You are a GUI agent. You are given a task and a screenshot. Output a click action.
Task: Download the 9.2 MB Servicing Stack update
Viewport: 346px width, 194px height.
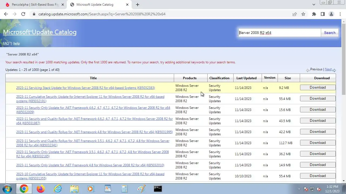(x=318, y=88)
